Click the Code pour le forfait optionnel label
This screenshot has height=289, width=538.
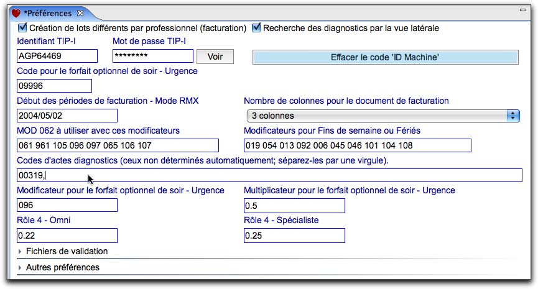click(x=107, y=71)
